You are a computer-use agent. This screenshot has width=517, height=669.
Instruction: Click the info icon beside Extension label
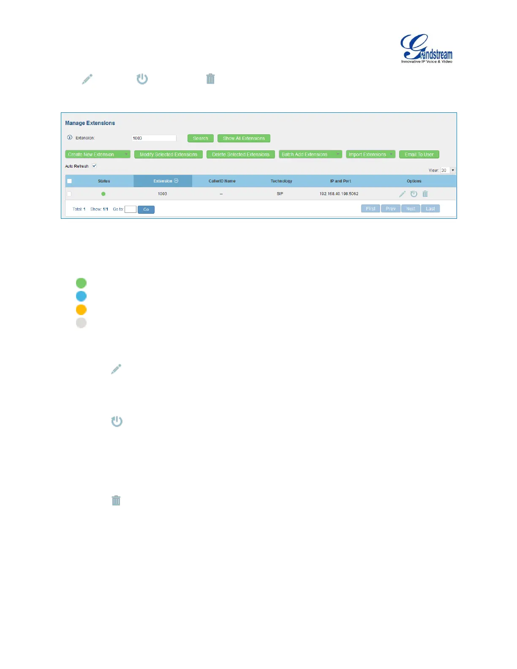[x=70, y=138]
